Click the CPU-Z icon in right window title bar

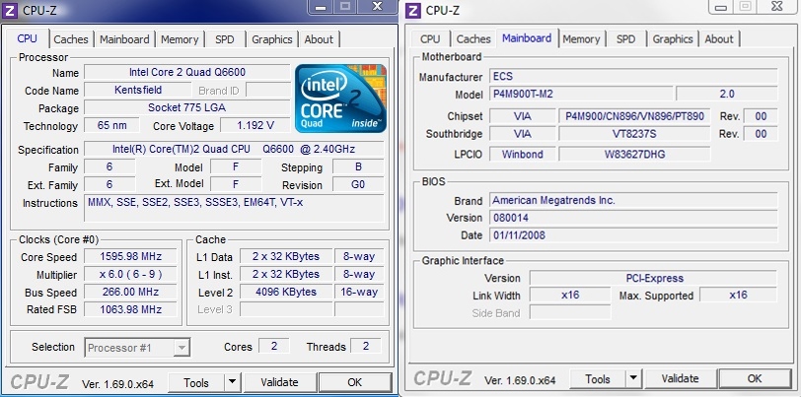click(414, 10)
